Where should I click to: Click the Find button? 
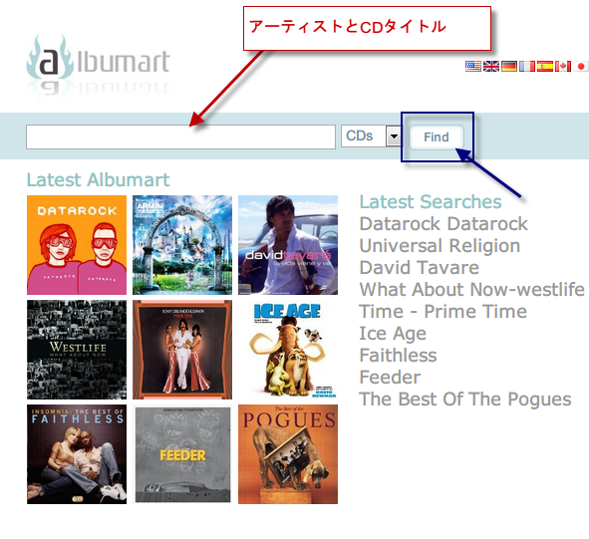[x=437, y=137]
